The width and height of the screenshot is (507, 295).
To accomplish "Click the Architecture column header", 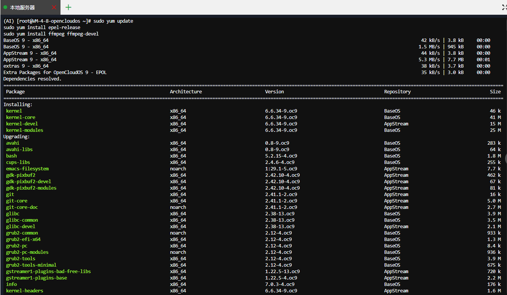I will tap(186, 91).
